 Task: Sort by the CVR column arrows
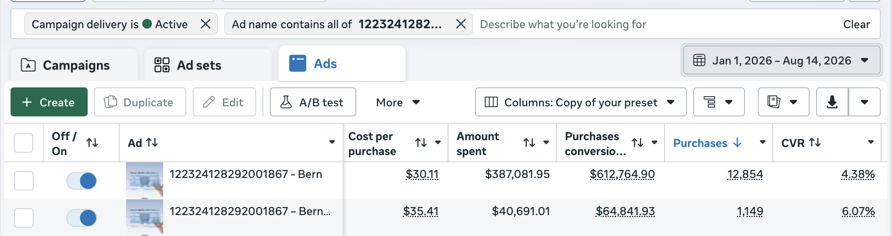point(815,142)
